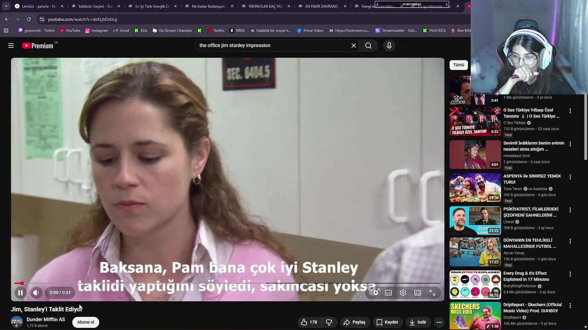Open the Dunder Mifflin AS channel name
Screen dimensions: 588x330
pos(46,319)
